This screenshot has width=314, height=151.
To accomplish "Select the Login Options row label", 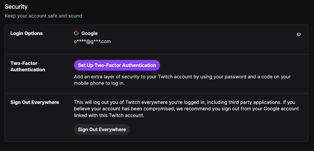I will 27,33.
